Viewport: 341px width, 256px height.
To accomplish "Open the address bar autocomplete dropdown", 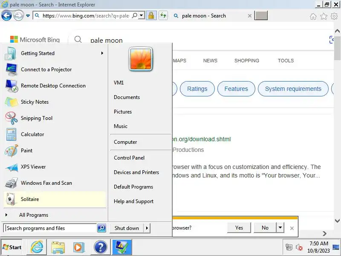I will [x=142, y=15].
